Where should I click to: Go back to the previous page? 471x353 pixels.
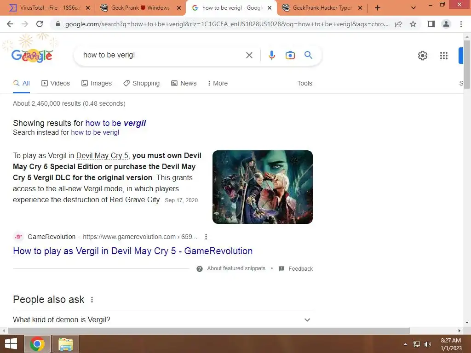[10, 24]
